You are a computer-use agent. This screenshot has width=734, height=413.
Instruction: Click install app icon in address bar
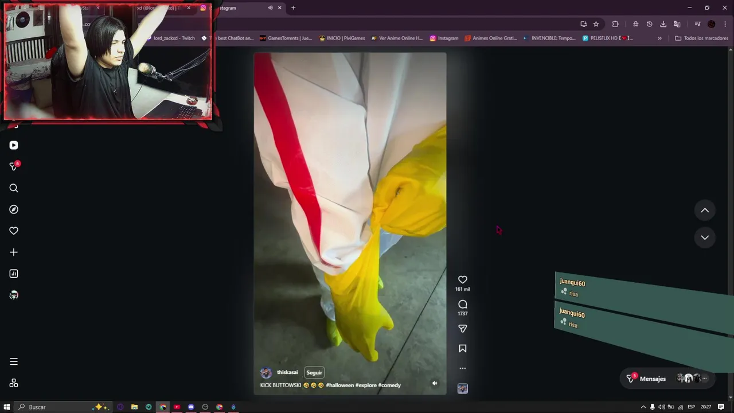584,24
